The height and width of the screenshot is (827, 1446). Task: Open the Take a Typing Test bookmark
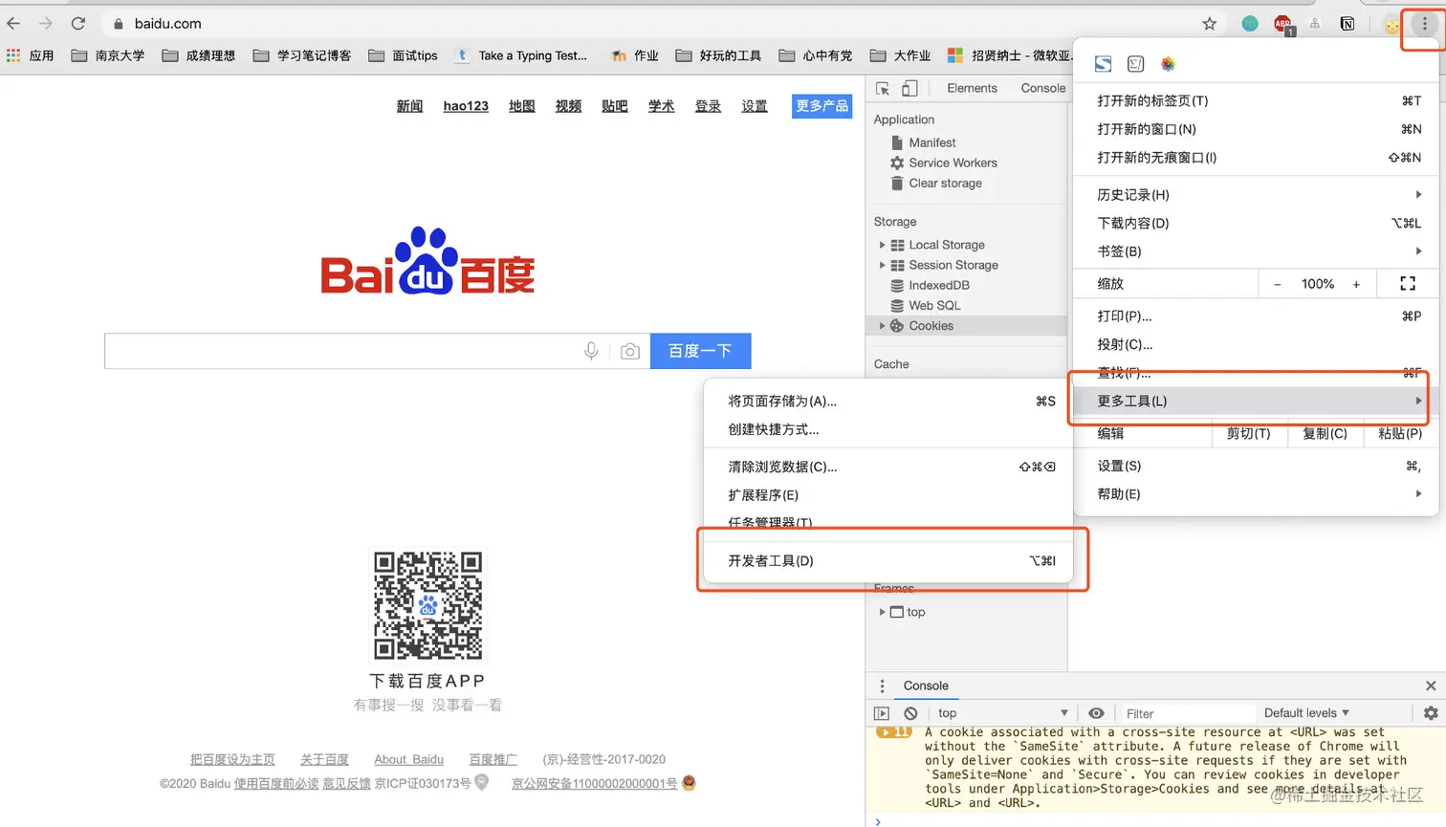tap(521, 55)
